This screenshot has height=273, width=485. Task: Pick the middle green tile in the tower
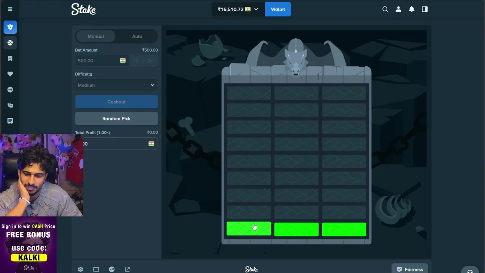pos(296,229)
